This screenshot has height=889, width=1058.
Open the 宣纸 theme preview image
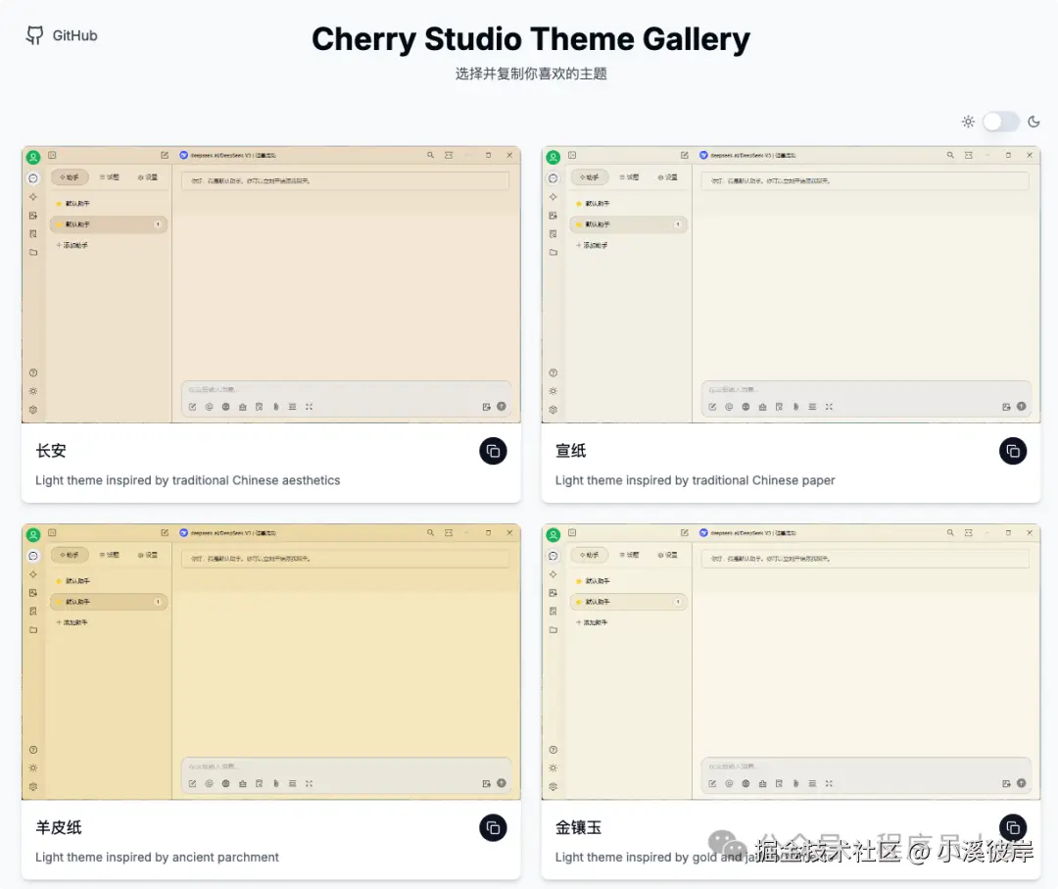pos(791,284)
